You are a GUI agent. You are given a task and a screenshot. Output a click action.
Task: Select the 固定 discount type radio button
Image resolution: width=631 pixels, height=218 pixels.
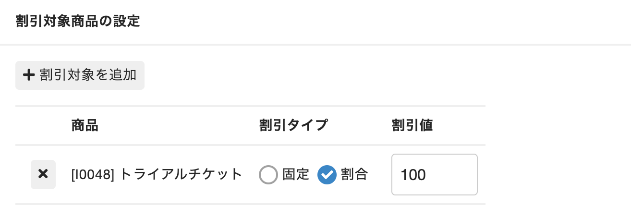(x=268, y=175)
